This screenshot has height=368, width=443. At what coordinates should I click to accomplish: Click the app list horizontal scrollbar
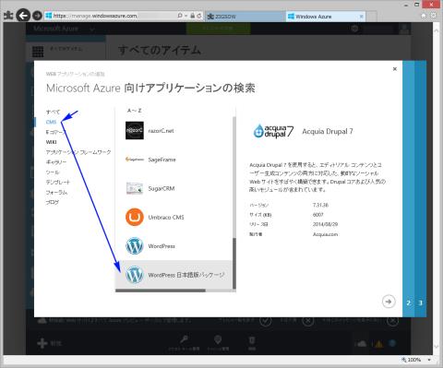pyautogui.click(x=161, y=291)
